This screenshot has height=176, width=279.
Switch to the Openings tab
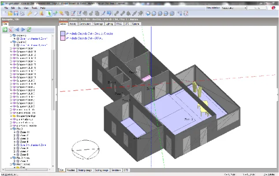click(x=98, y=24)
